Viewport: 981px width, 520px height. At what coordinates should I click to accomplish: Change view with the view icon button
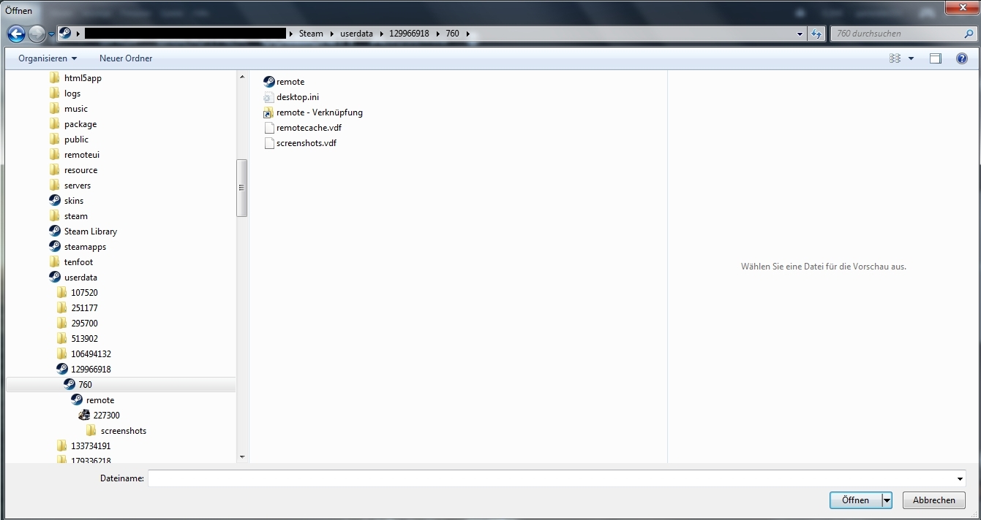click(895, 58)
